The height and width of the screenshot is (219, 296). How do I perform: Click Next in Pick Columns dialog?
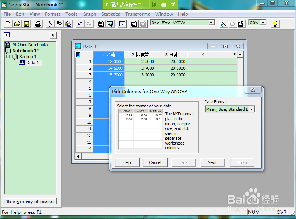coord(212,162)
